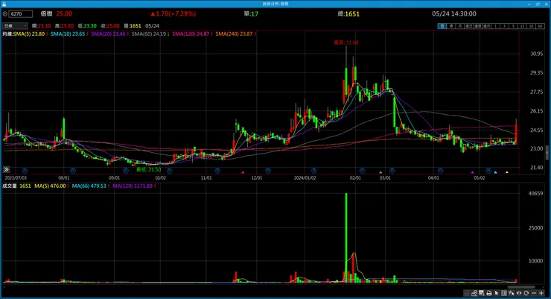This screenshot has width=551, height=299.
Task: Click the volume MA(120) 1171.89 label
Action: click(x=133, y=186)
